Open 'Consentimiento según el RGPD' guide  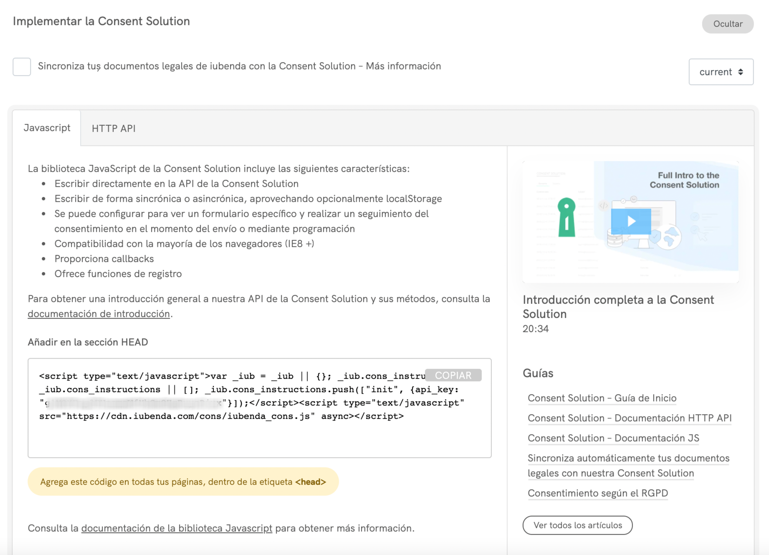pos(597,493)
